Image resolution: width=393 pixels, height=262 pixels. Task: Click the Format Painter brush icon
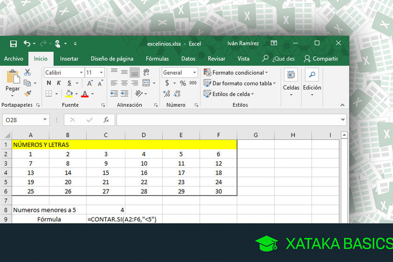coord(28,94)
